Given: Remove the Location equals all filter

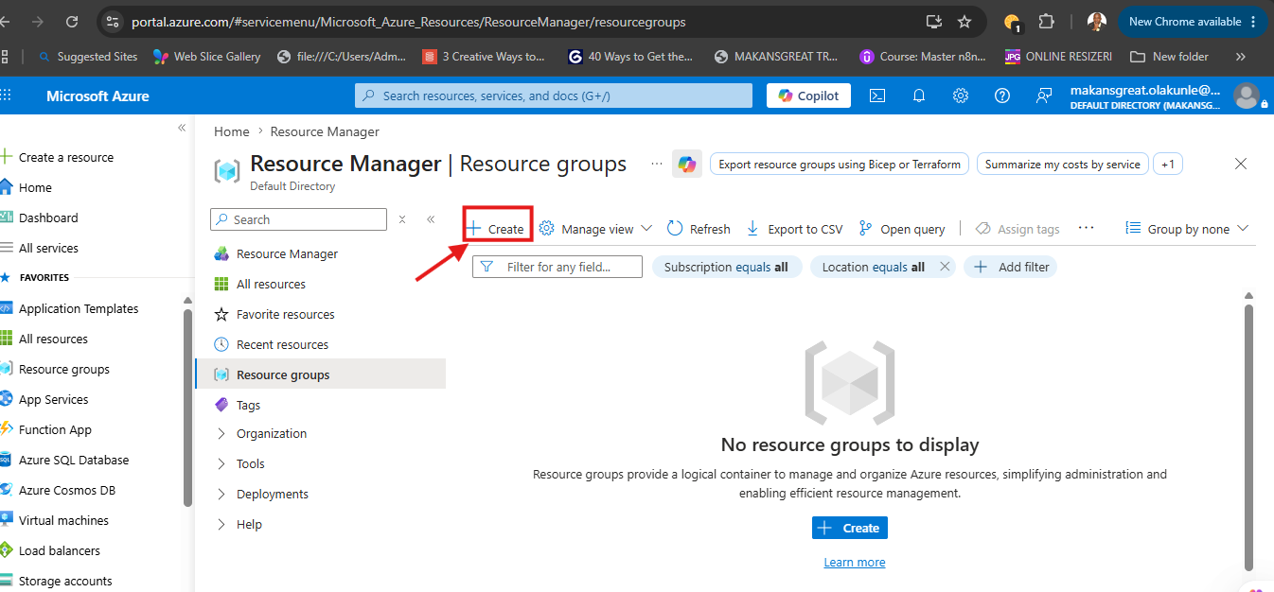Looking at the screenshot, I should click(x=945, y=267).
